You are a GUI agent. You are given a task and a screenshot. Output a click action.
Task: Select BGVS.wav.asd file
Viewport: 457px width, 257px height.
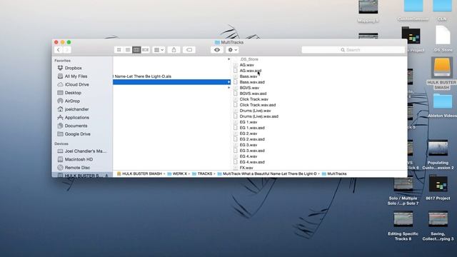253,94
